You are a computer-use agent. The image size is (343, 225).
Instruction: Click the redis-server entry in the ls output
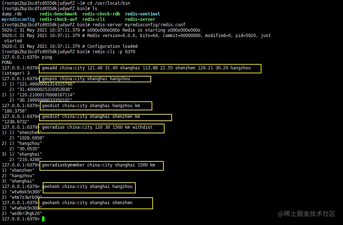tap(140, 19)
